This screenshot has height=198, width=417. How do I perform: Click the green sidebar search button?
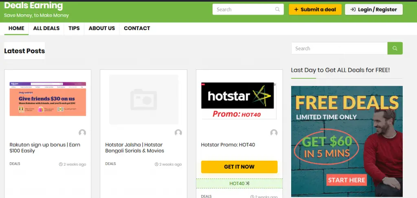(395, 48)
